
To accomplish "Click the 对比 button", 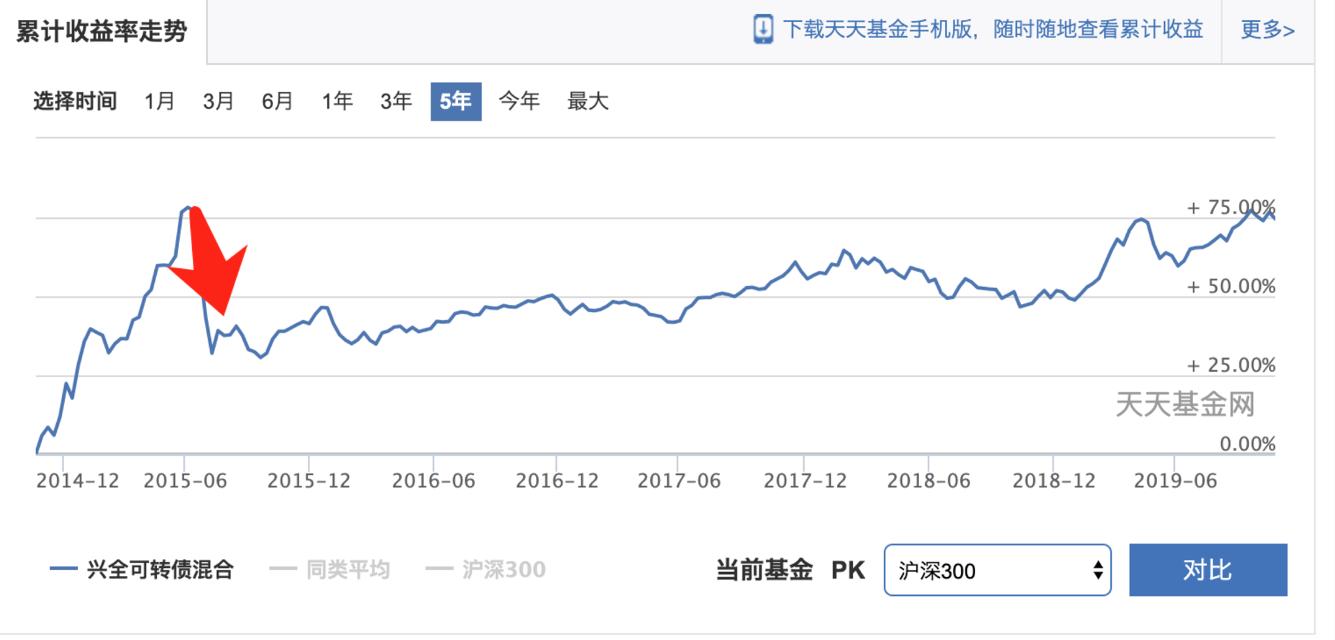I will [x=1208, y=570].
